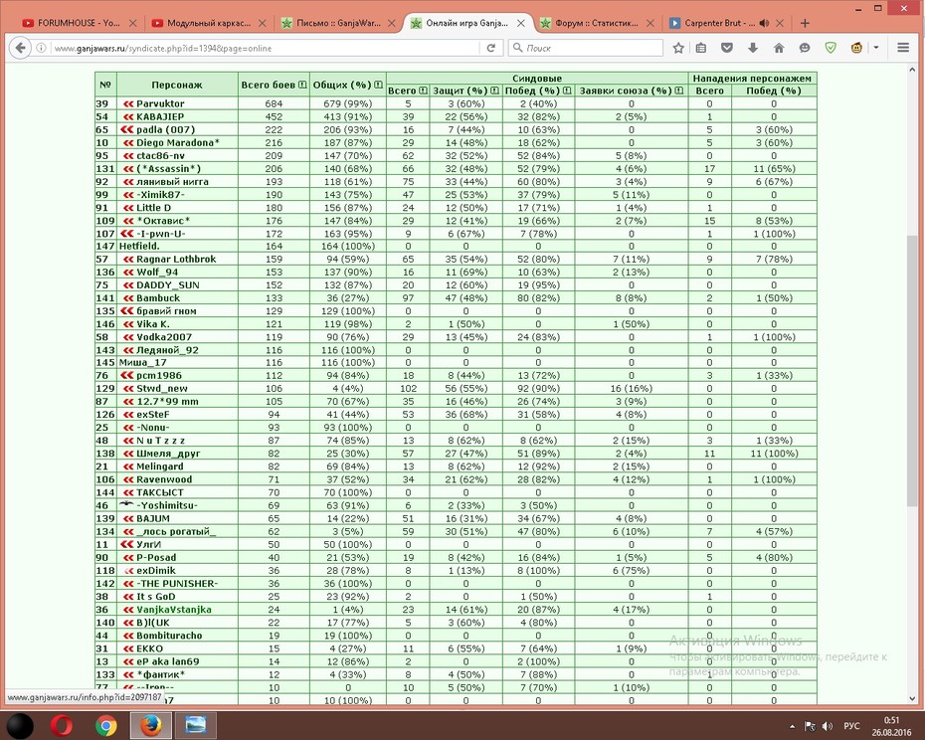Click the monkey face extension icon
This screenshot has width=925, height=740.
tap(856, 48)
